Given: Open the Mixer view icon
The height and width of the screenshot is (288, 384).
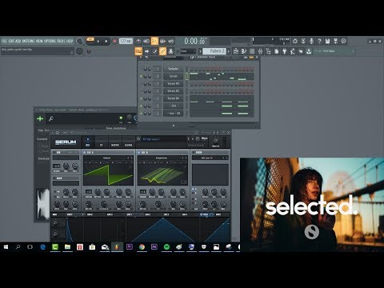Looking at the screenshot, I should pyautogui.click(x=260, y=51).
